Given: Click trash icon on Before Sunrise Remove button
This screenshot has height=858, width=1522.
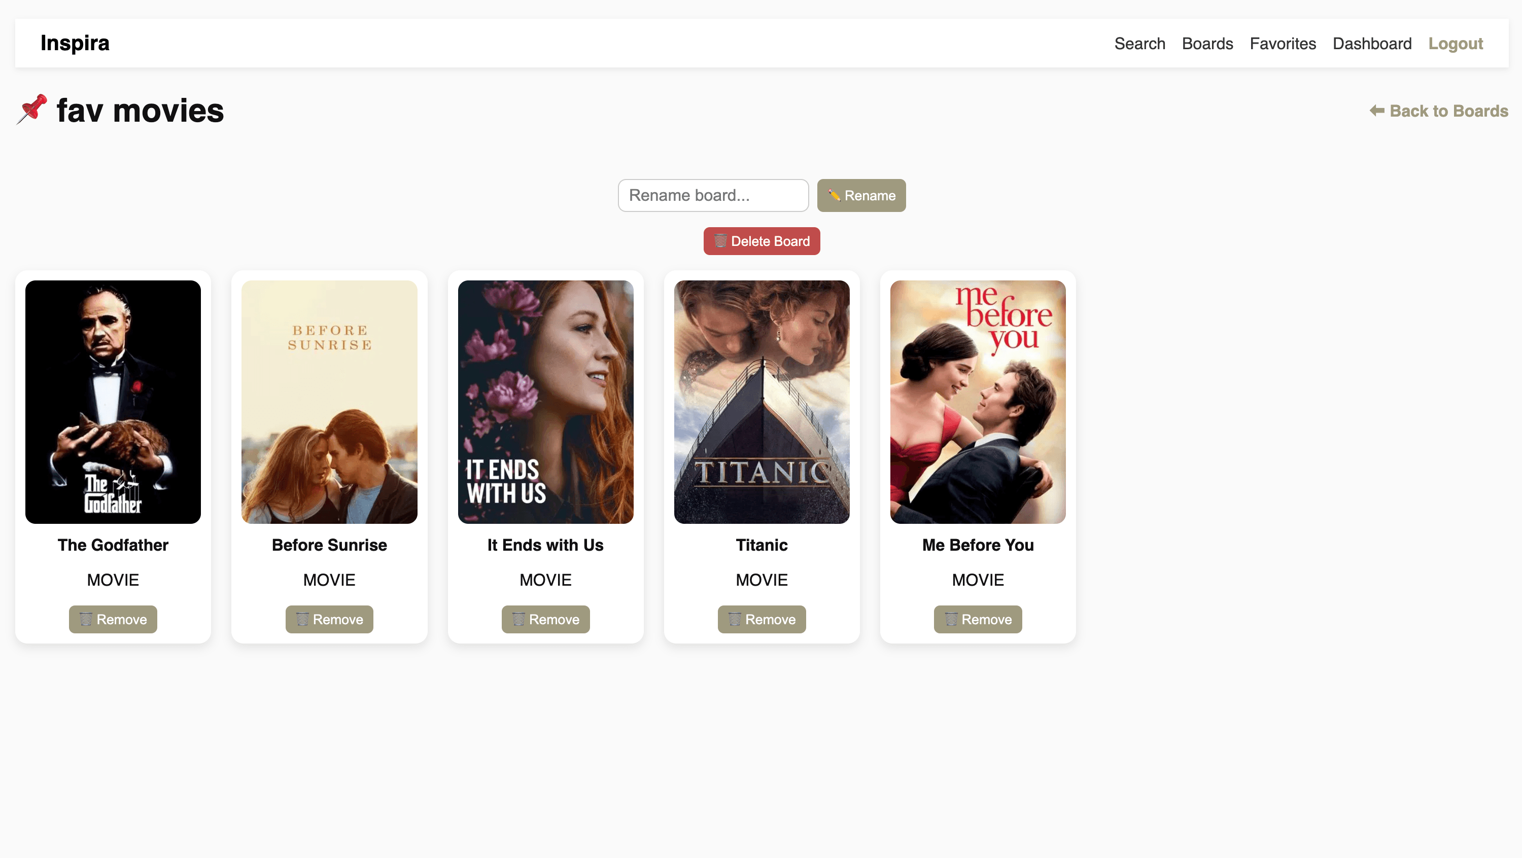Looking at the screenshot, I should [x=302, y=619].
